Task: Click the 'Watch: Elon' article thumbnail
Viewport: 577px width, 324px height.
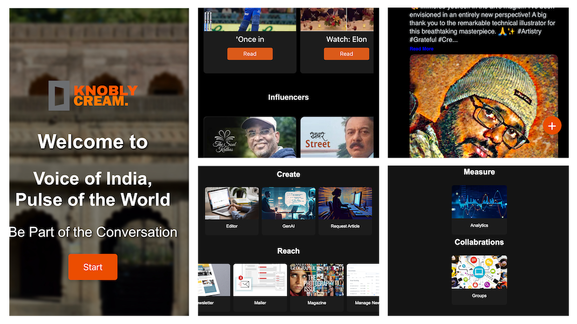Action: [337, 19]
